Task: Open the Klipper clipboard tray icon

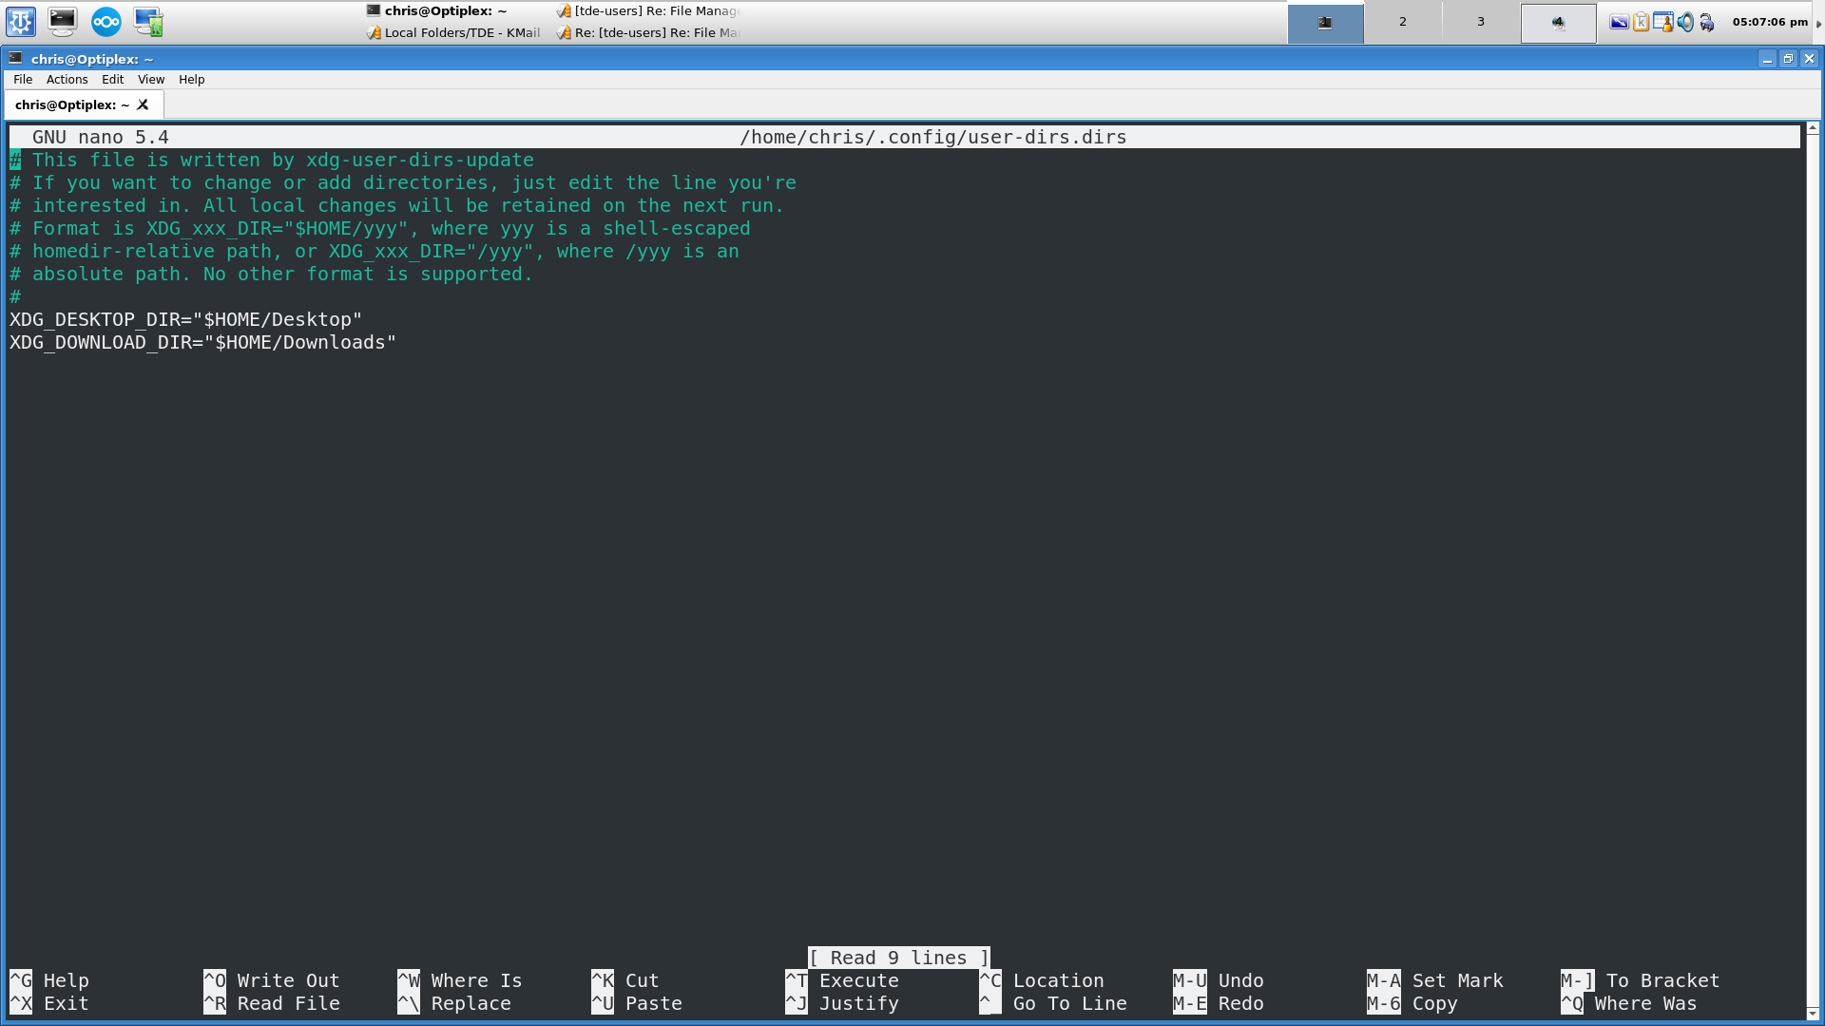Action: [x=1641, y=22]
